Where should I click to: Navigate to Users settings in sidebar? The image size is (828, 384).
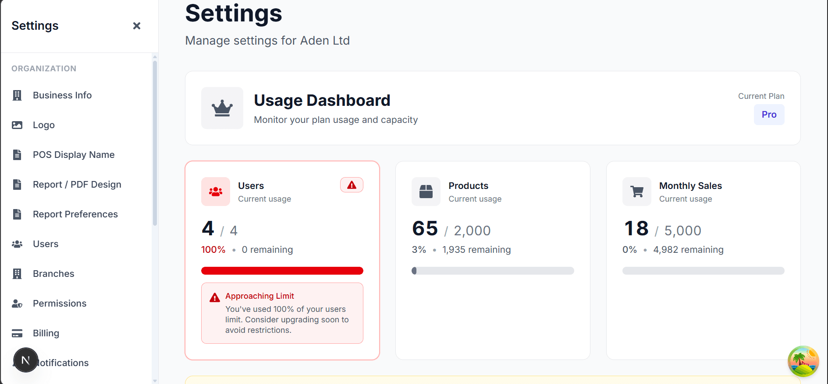point(46,244)
